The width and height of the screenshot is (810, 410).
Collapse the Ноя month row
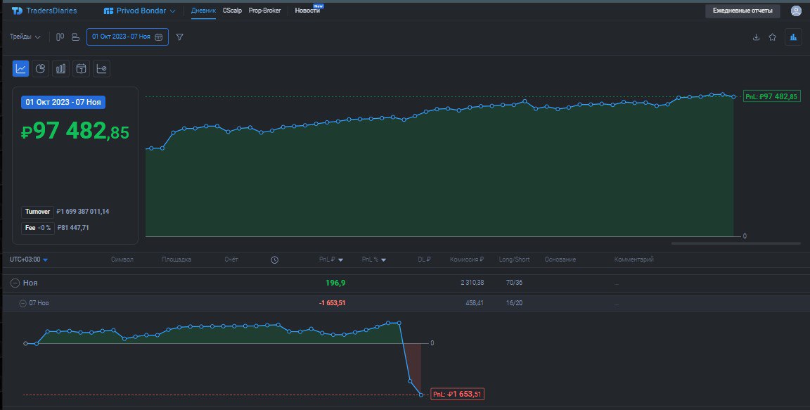15,283
